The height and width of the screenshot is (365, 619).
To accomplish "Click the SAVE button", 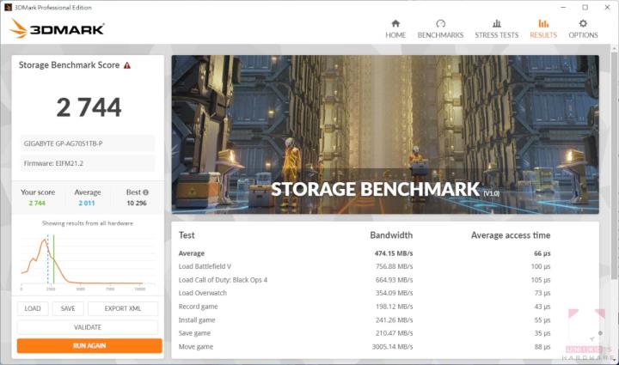I will [x=68, y=308].
